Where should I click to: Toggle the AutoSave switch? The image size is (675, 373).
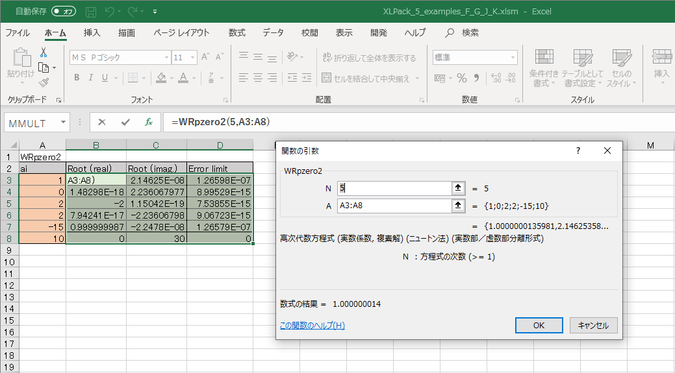[64, 12]
